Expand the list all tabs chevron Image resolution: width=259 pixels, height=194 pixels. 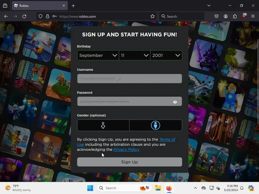pyautogui.click(x=209, y=6)
